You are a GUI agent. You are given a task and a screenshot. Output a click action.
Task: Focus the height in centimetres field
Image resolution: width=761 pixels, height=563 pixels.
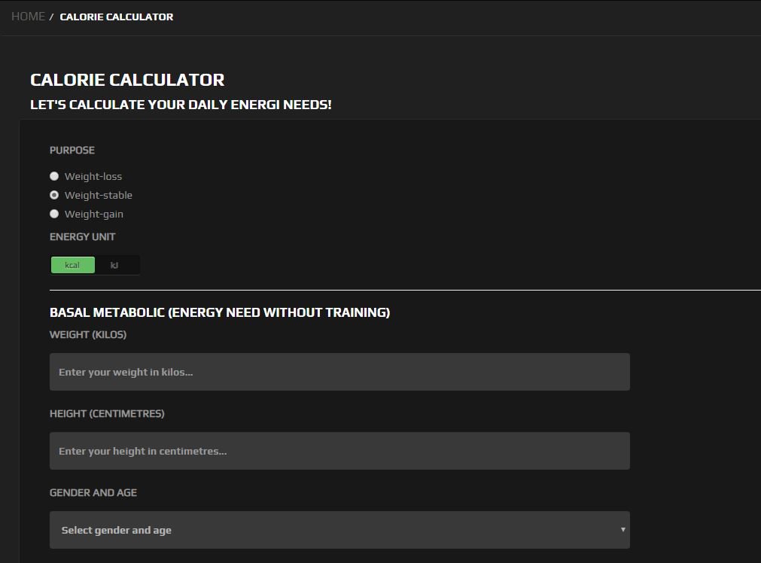coord(339,450)
